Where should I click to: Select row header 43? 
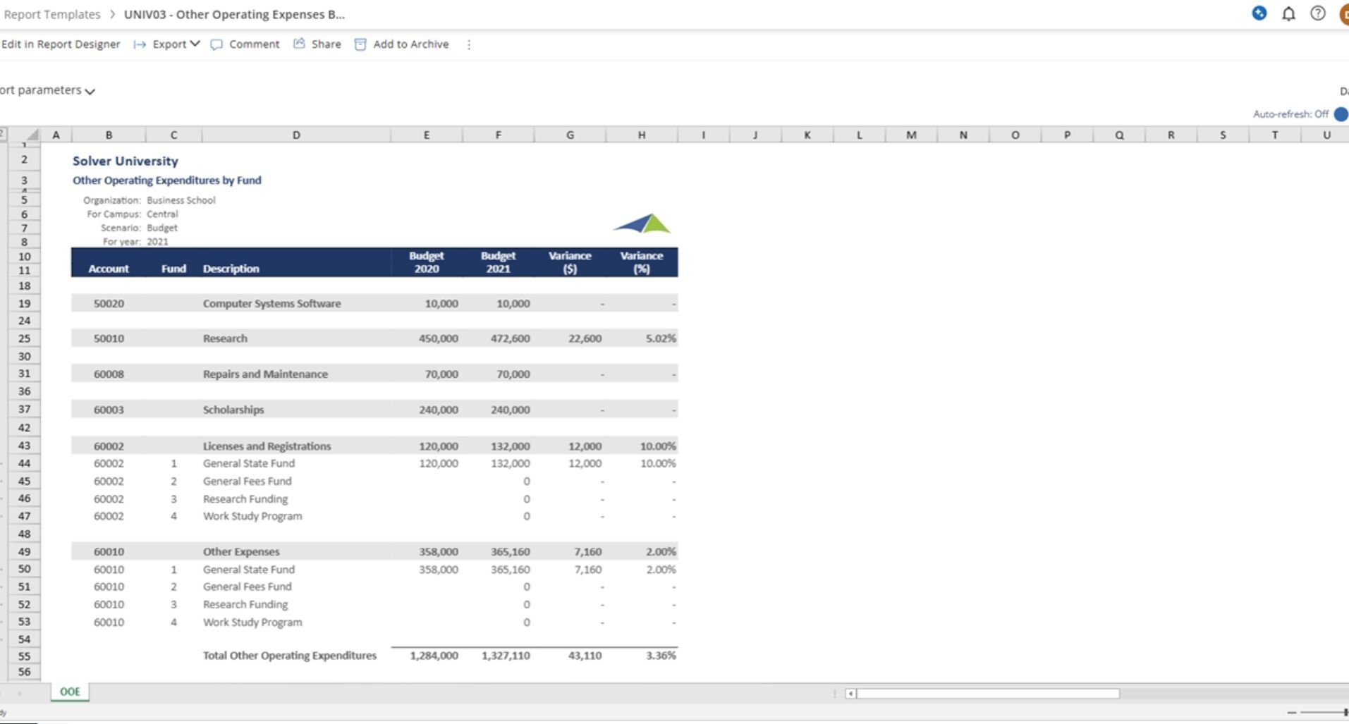click(x=24, y=446)
